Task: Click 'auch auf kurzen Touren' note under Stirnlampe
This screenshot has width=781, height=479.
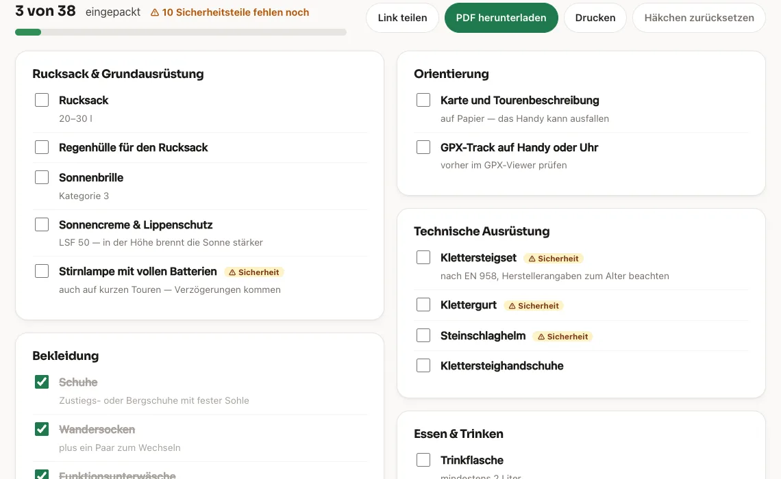Action: [x=170, y=289]
